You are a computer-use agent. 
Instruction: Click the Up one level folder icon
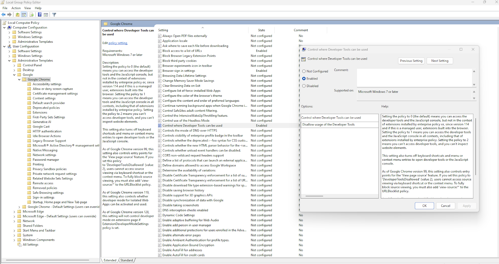(17, 15)
